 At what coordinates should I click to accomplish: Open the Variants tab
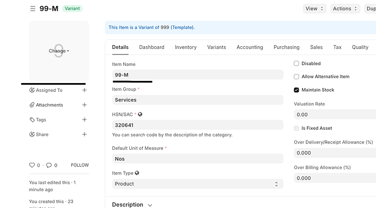(216, 47)
